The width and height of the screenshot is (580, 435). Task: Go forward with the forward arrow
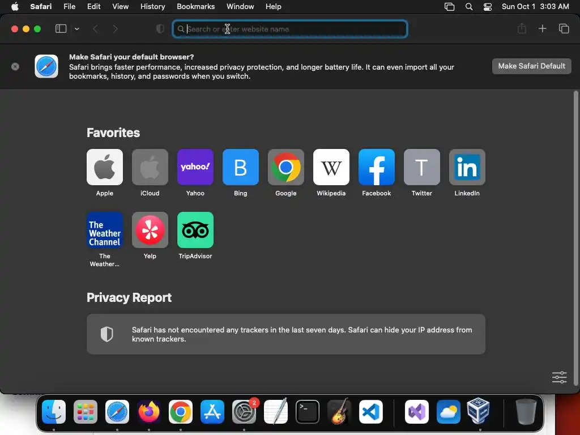[115, 29]
